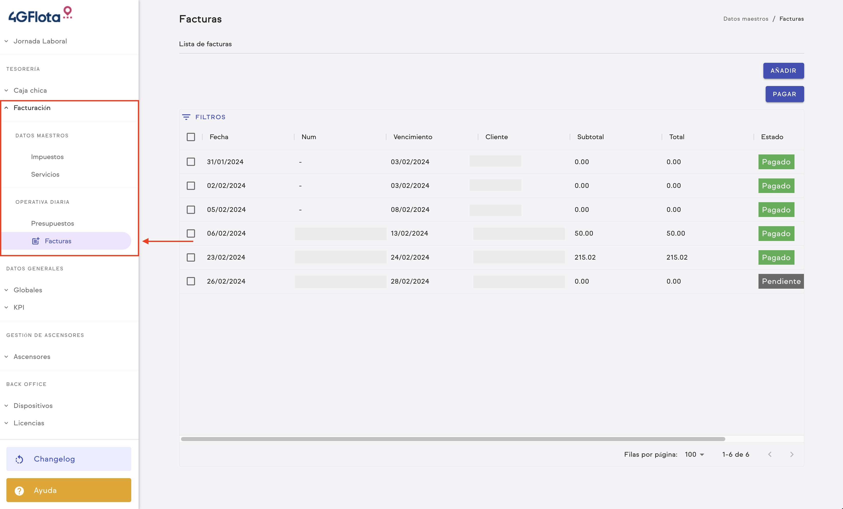
Task: Open the rows per page dropdown
Action: pos(694,454)
